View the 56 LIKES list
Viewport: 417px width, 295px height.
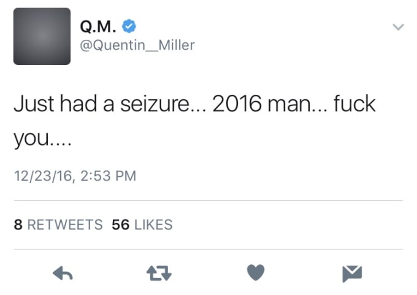point(142,225)
